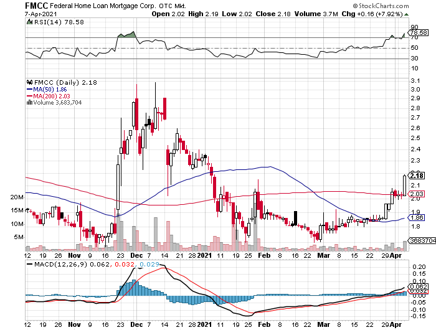436x330 pixels.
Task: Click the 5M volume axis label
Action: pyautogui.click(x=19, y=237)
